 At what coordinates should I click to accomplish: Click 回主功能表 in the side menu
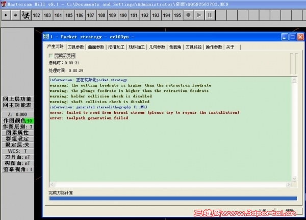(x=17, y=105)
